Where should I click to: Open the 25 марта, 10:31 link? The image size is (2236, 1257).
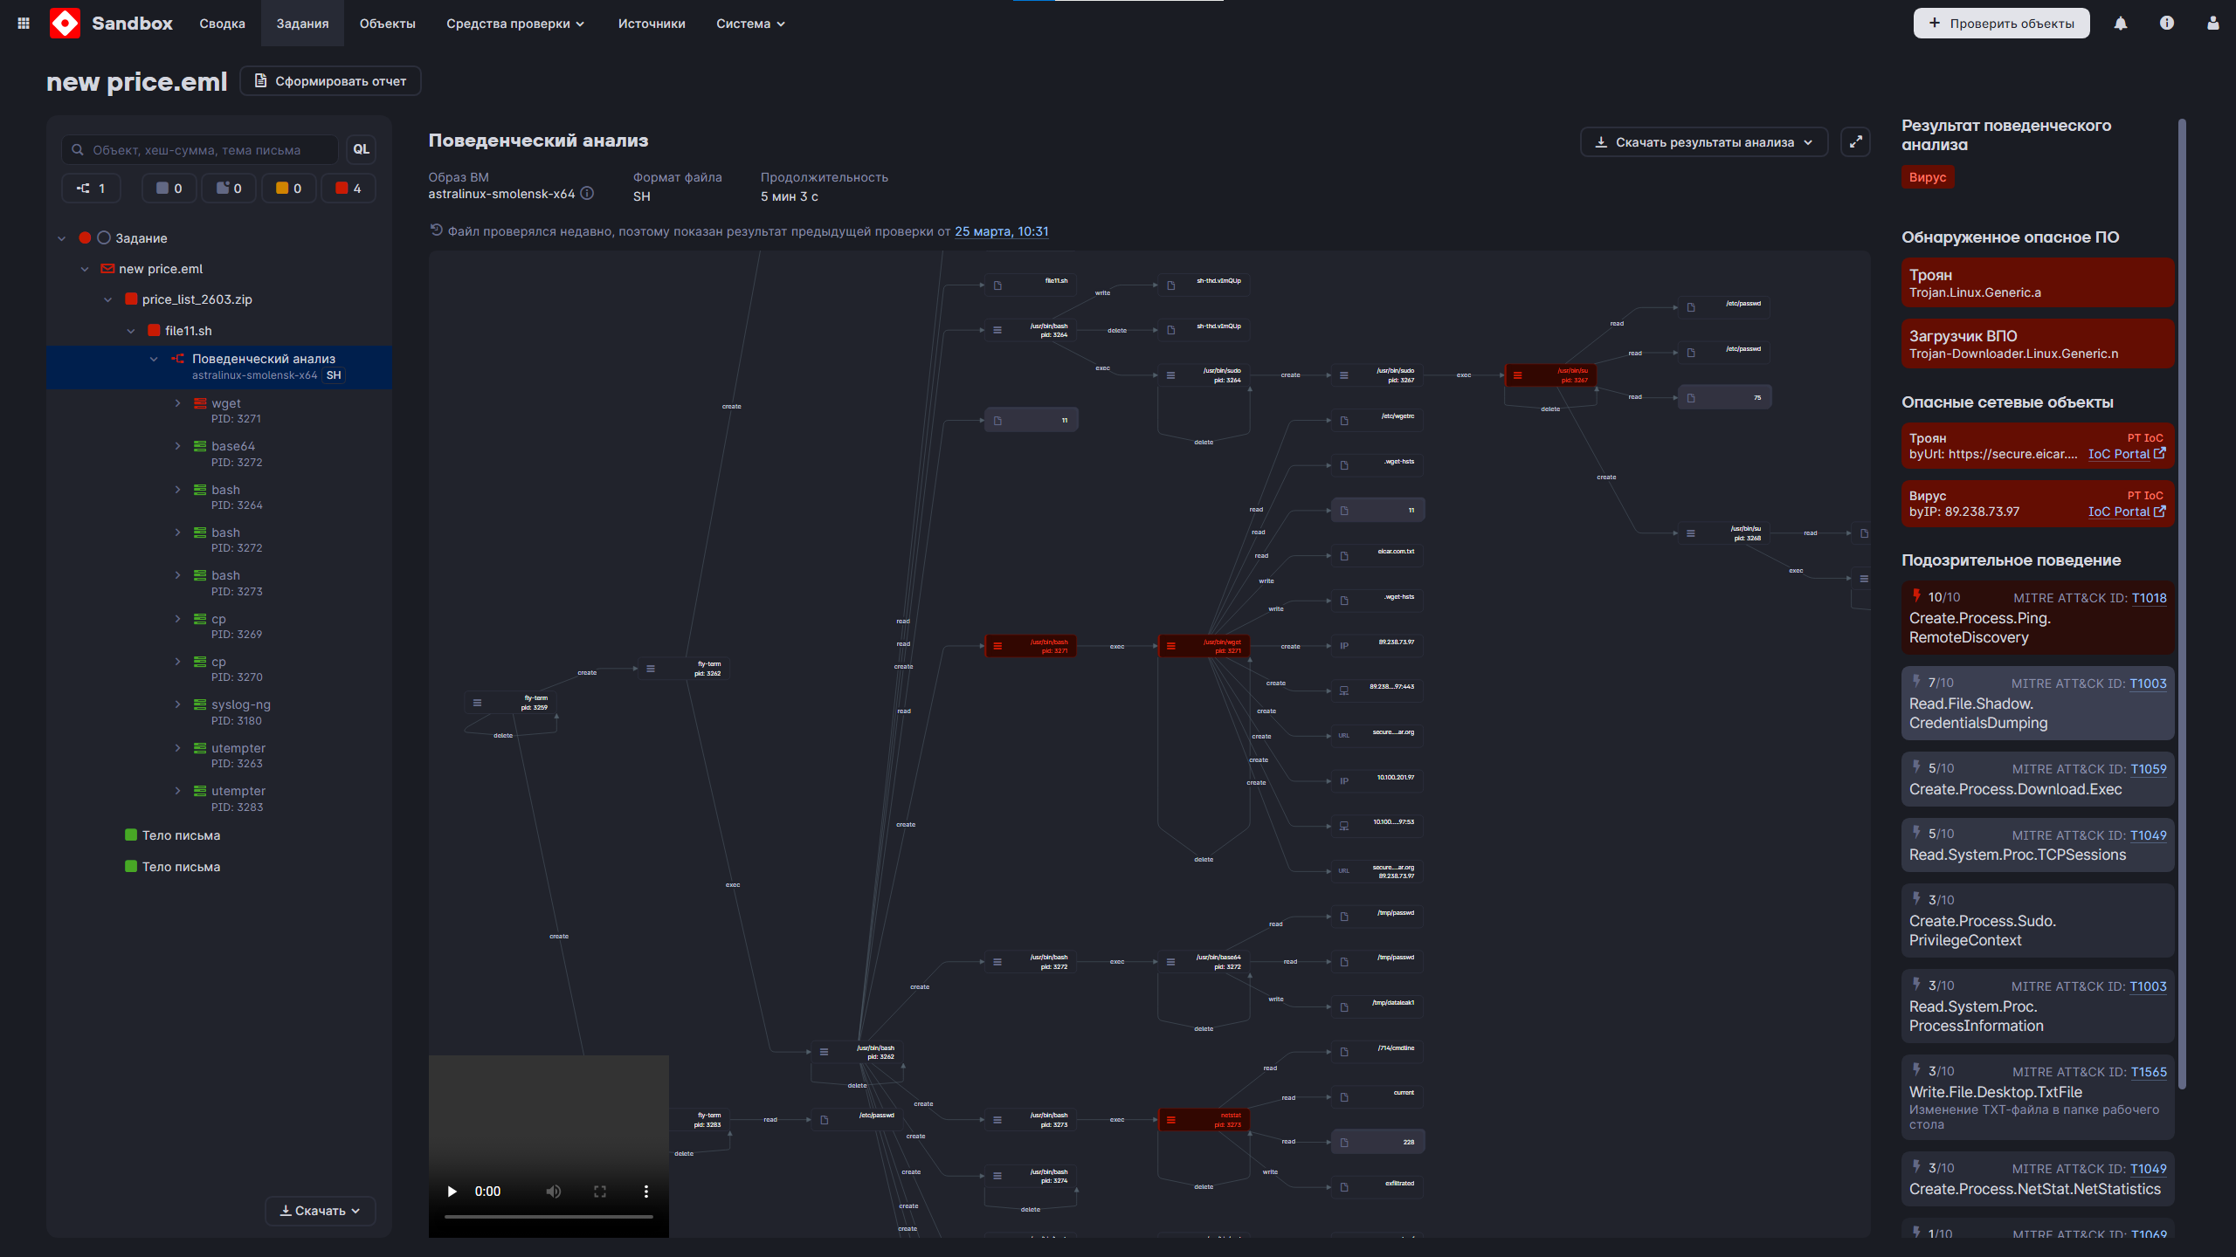coord(1001,231)
